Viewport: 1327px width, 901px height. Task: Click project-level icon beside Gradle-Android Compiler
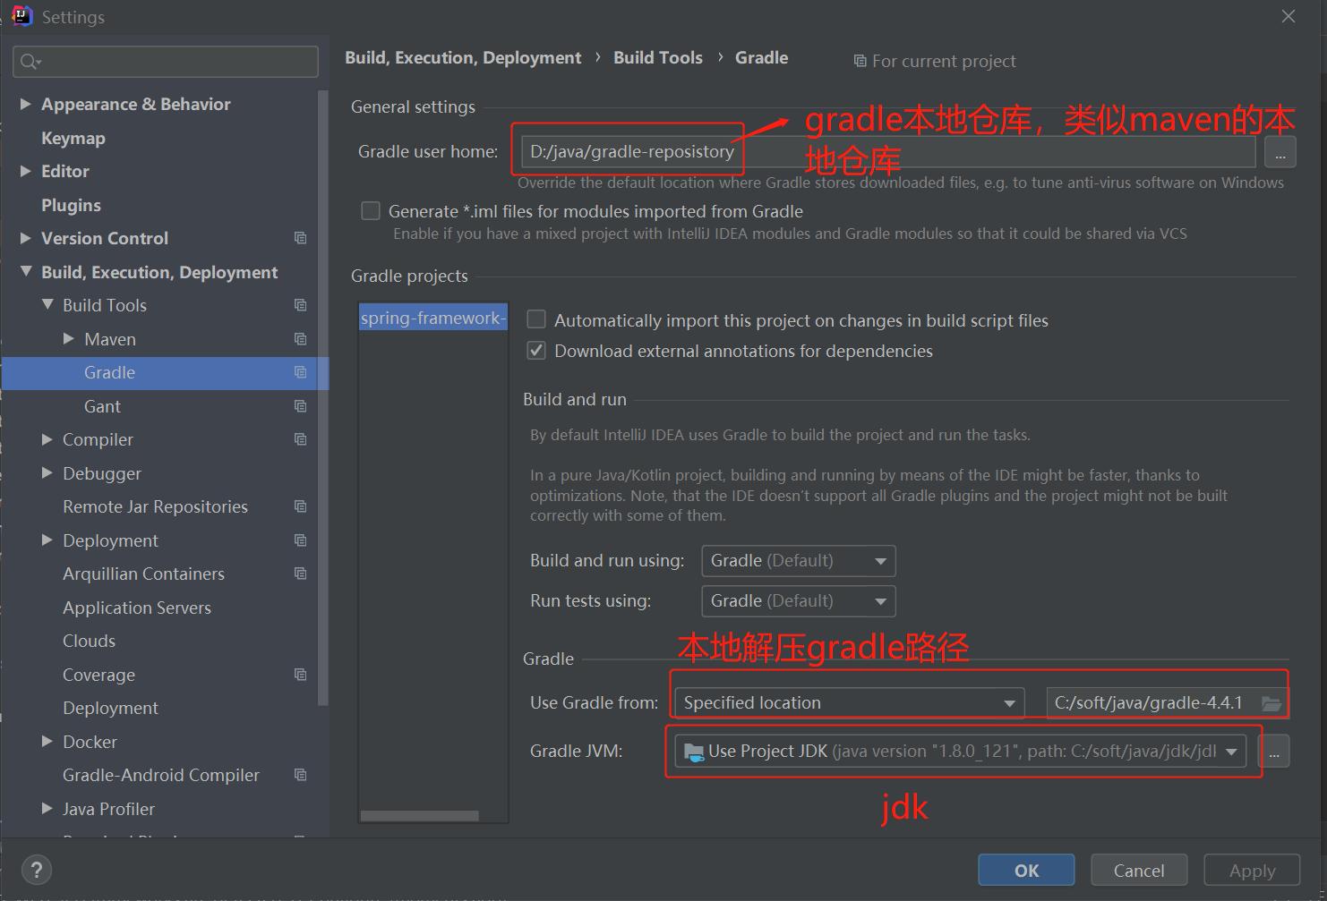click(x=300, y=775)
